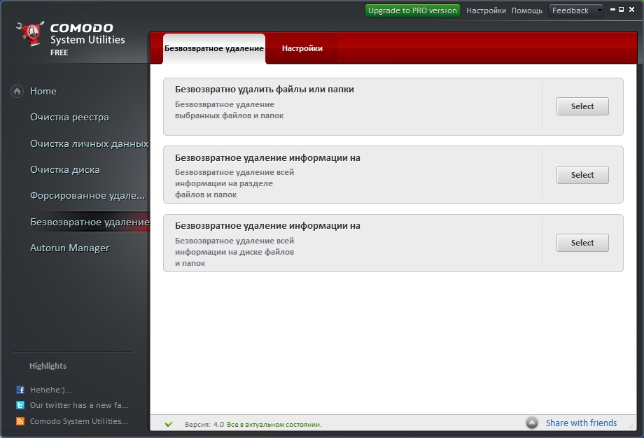Click the Comodo System Utilities logo
This screenshot has width=644, height=438.
pyautogui.click(x=30, y=34)
